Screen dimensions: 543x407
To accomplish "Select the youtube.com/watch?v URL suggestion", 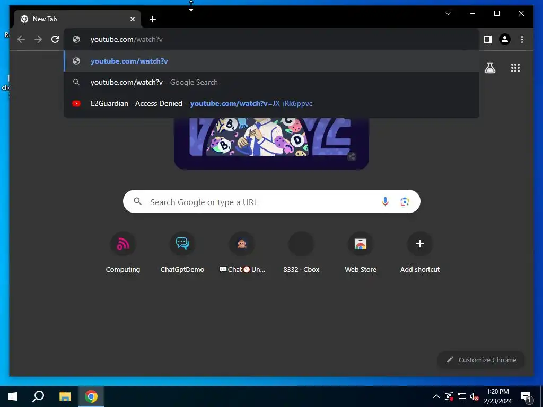I will coord(271,61).
